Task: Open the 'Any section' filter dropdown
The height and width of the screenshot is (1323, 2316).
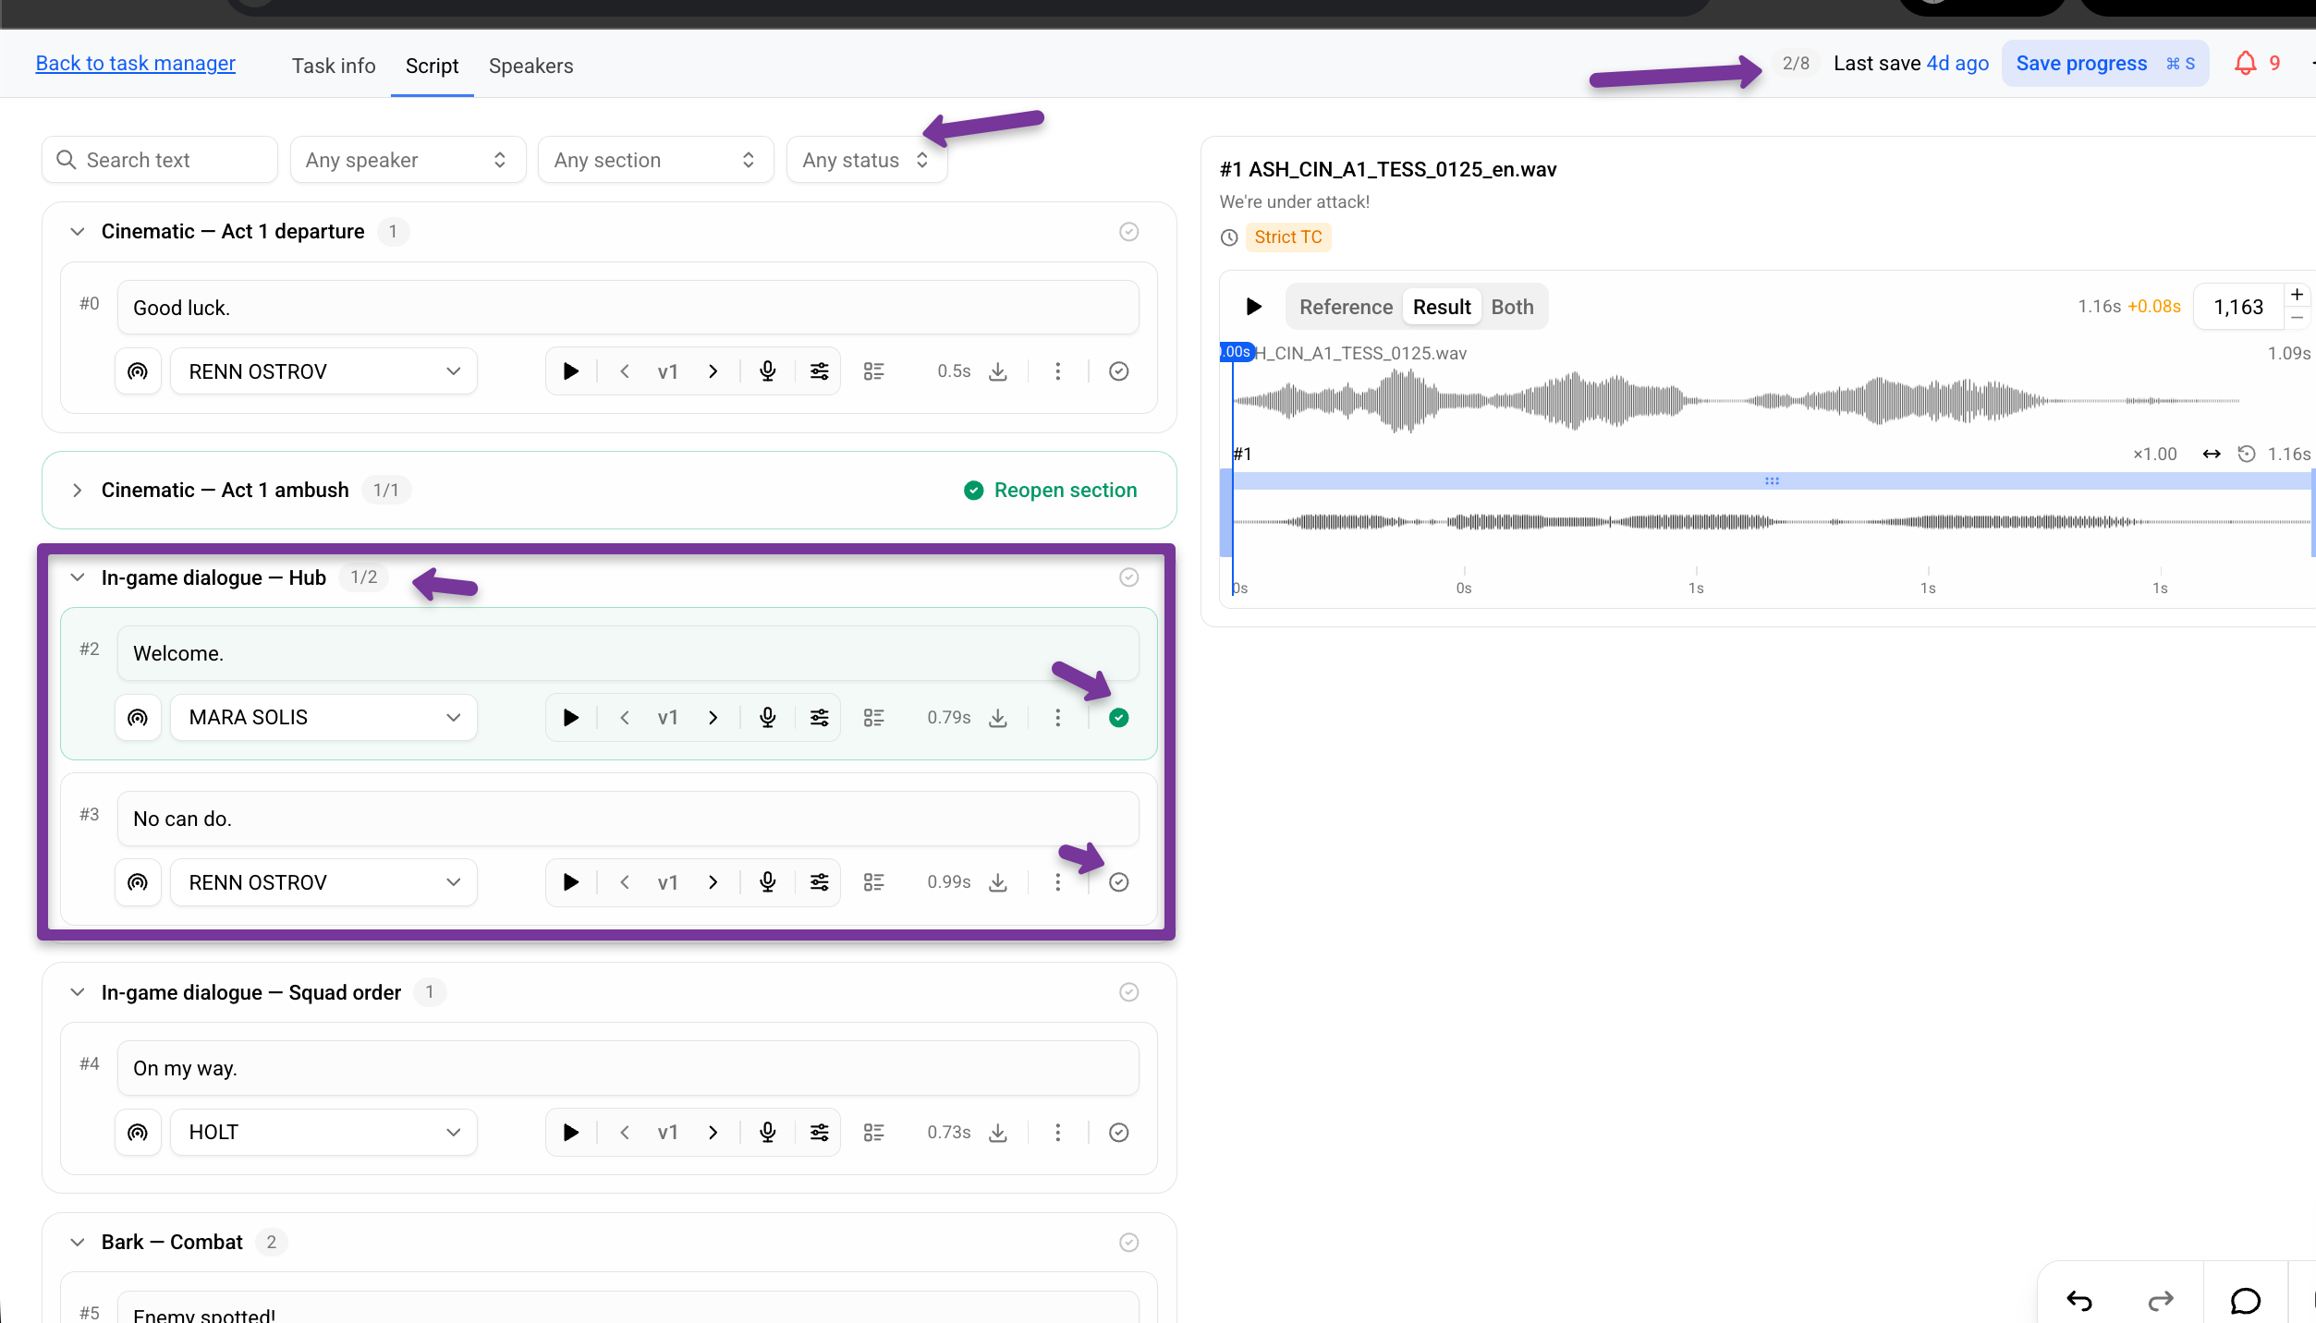Action: coord(655,160)
